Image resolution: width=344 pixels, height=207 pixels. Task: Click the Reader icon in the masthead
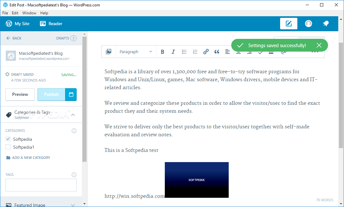(43, 24)
